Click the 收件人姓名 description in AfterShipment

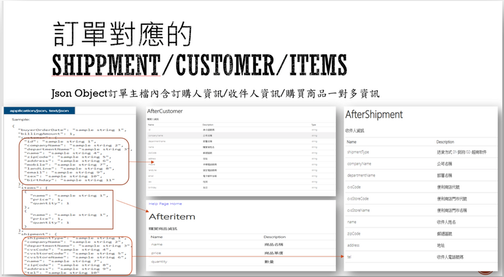[x=446, y=222]
